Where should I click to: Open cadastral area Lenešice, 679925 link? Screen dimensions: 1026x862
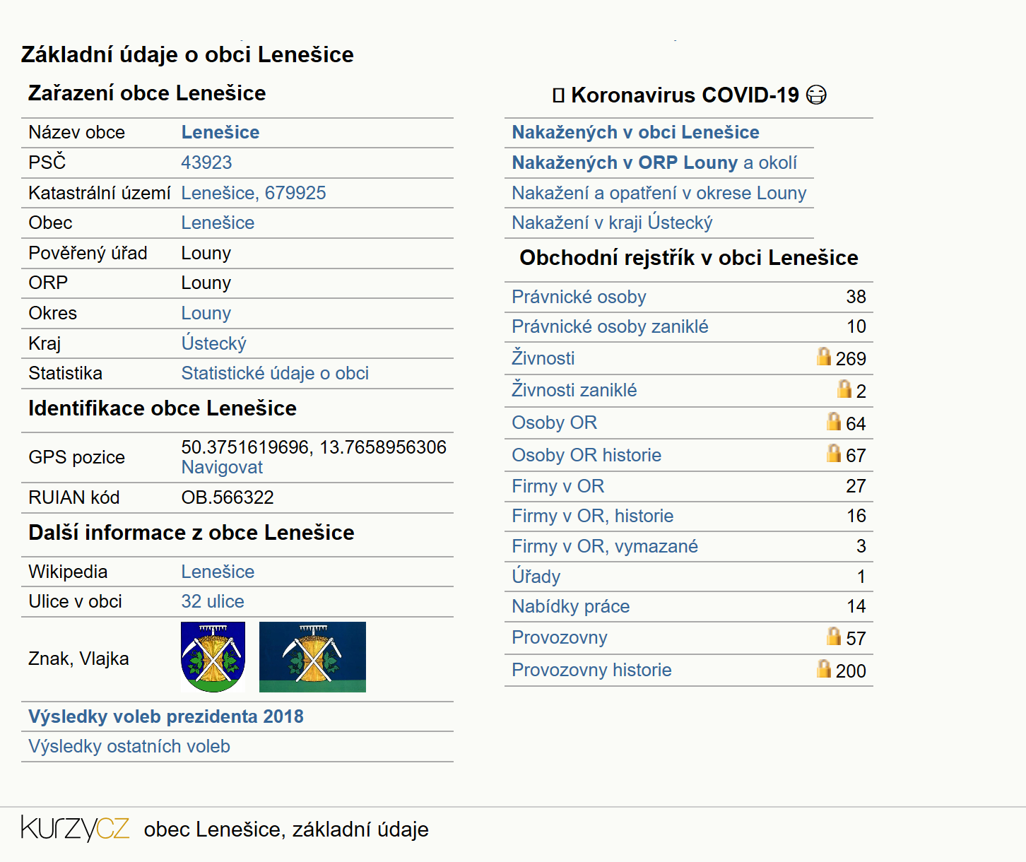[254, 193]
